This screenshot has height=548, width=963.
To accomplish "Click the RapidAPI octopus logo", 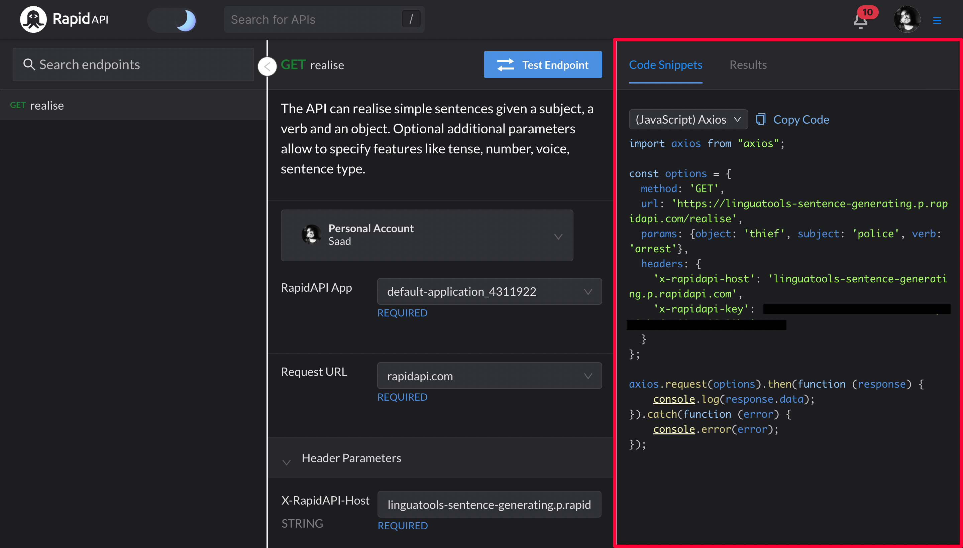I will pos(33,19).
